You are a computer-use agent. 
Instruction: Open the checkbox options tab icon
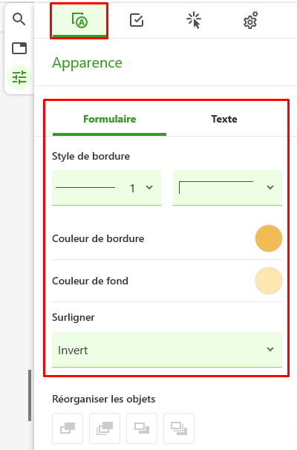tap(137, 20)
